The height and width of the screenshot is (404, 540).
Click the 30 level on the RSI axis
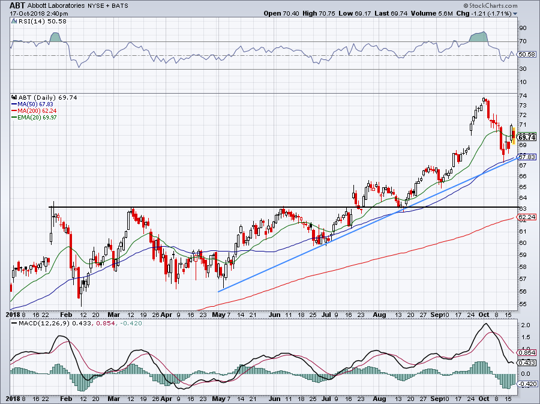tap(523, 69)
